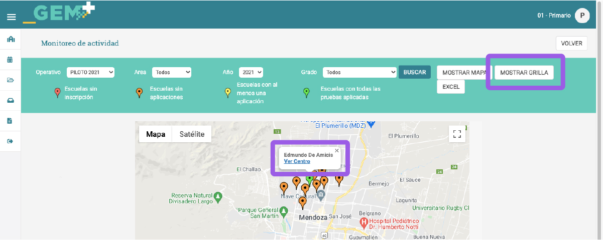Export data with EXCEL button

pos(451,87)
